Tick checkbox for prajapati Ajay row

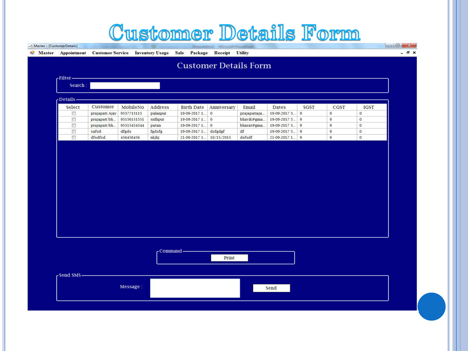74,113
